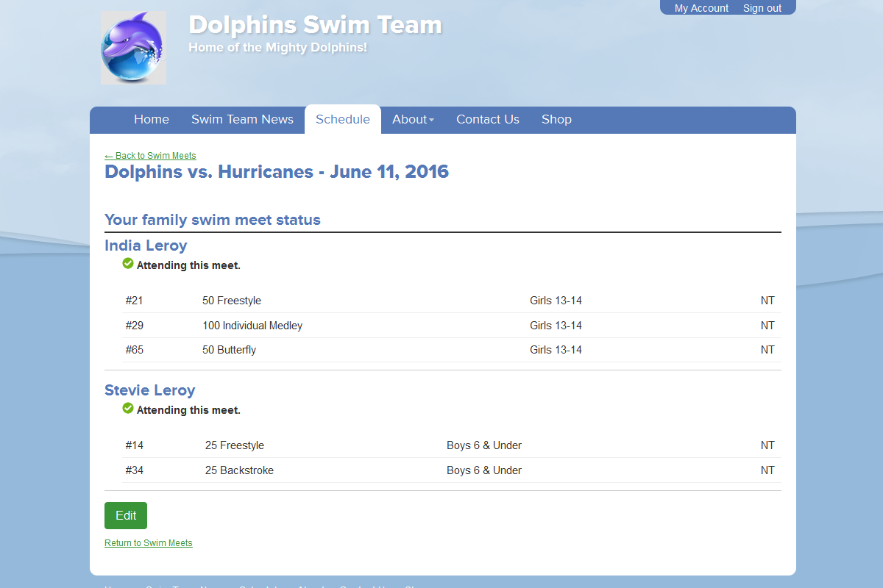Click Back to Swim Meets at the top

tap(155, 156)
